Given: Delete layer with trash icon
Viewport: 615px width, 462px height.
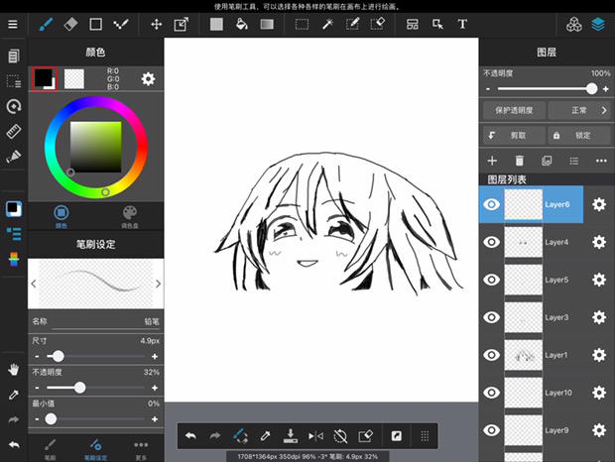Looking at the screenshot, I should coord(519,161).
